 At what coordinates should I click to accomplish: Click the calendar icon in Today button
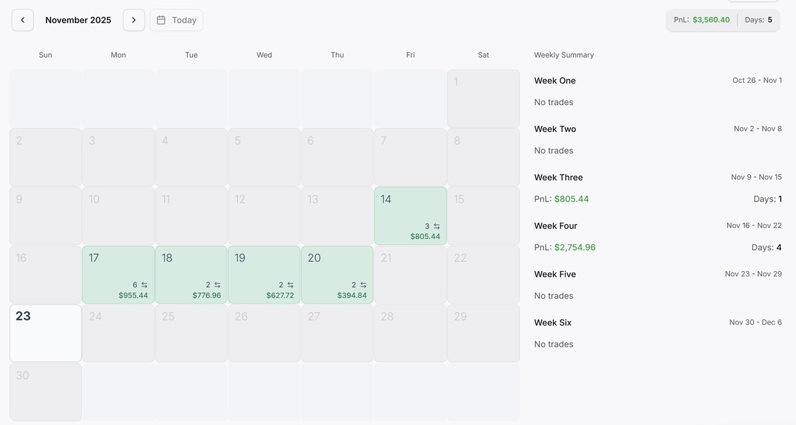click(161, 20)
